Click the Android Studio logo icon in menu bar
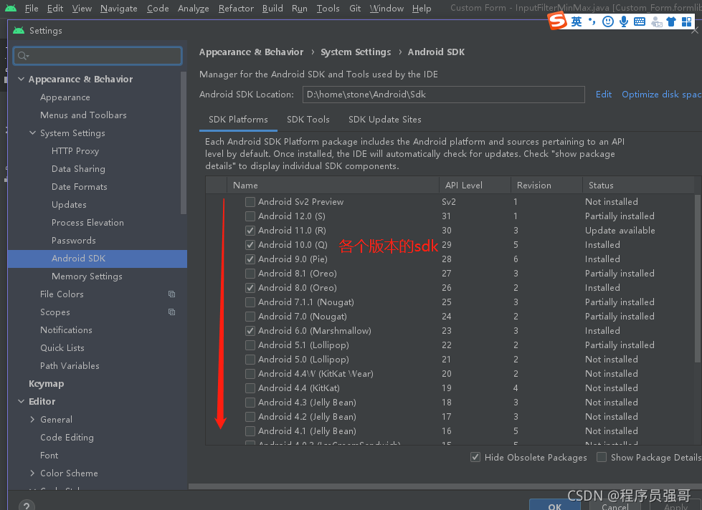This screenshot has height=510, width=702. tap(10, 8)
